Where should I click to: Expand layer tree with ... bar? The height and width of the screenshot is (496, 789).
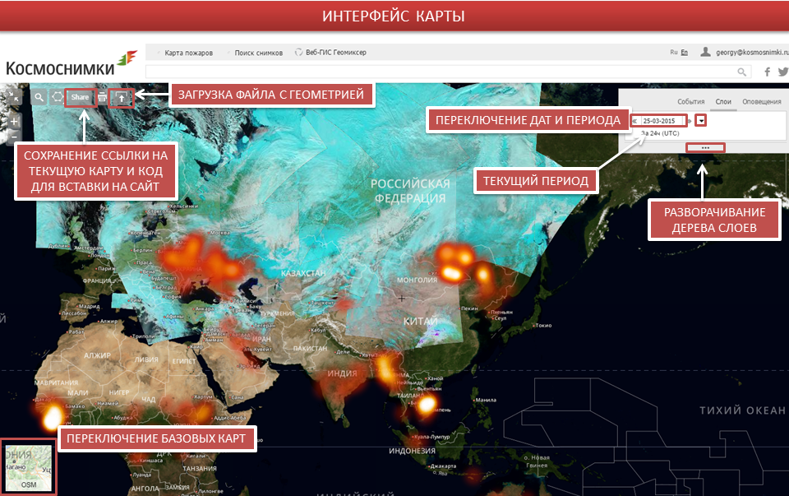(705, 147)
